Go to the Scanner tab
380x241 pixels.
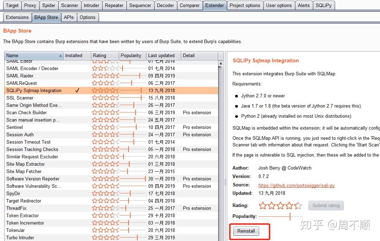pos(70,5)
